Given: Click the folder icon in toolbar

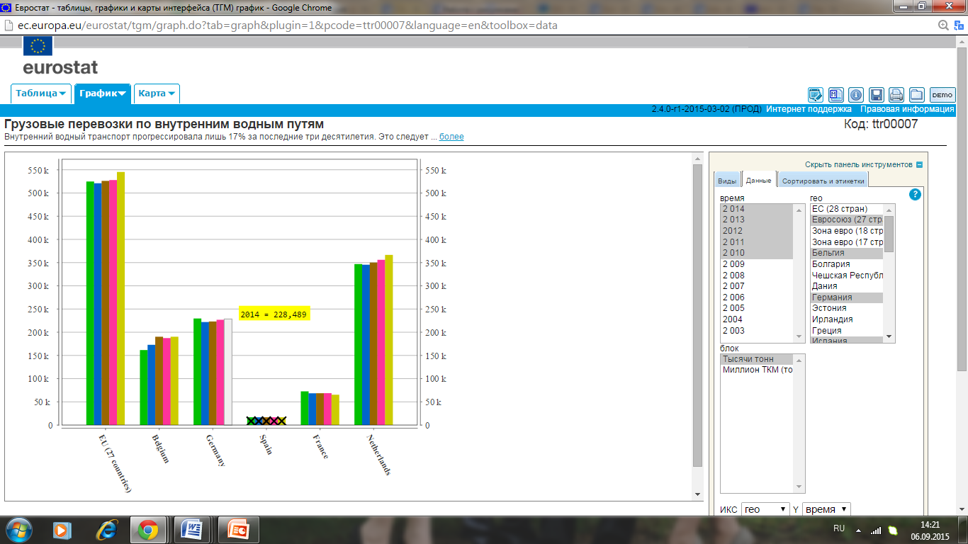Looking at the screenshot, I should point(917,95).
